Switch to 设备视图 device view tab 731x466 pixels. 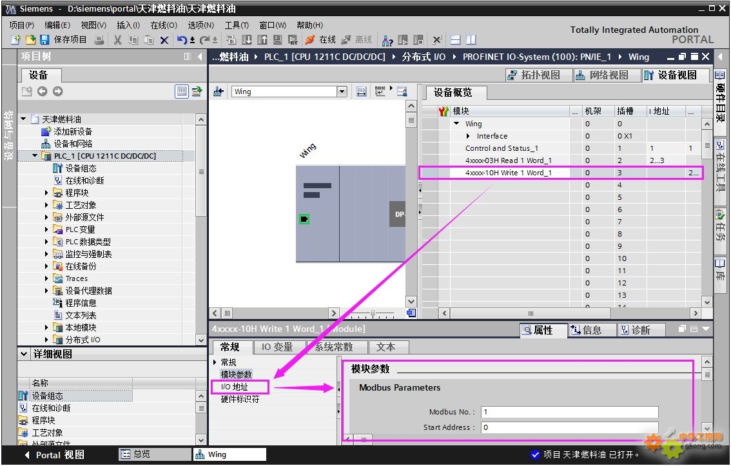pos(676,75)
